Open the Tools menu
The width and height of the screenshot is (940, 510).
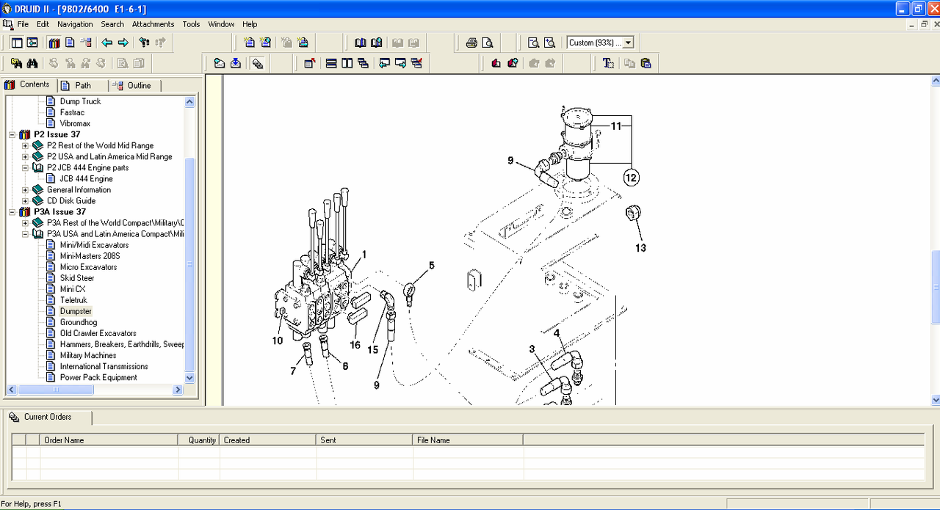pyautogui.click(x=191, y=24)
